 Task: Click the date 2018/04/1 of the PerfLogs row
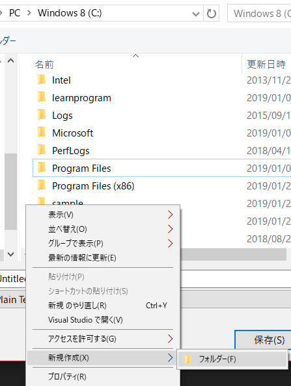pyautogui.click(x=269, y=151)
